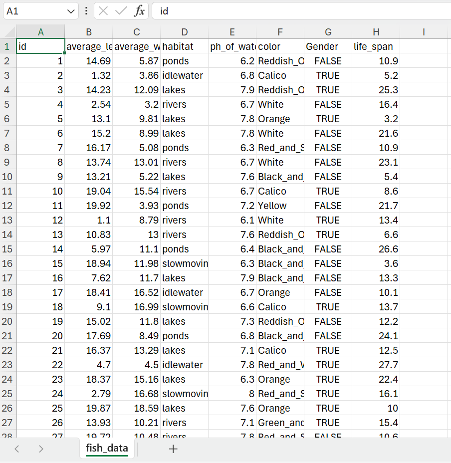Select cell A1 containing id
Viewport: 451px width, 463px height.
40,46
